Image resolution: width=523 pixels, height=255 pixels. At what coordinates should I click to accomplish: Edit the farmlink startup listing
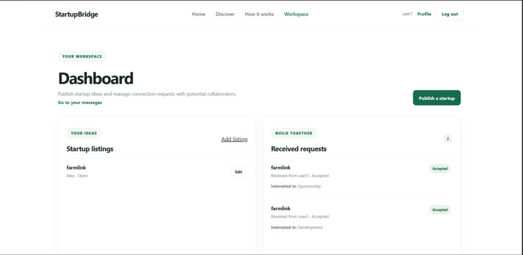(239, 172)
